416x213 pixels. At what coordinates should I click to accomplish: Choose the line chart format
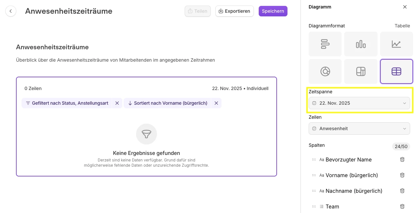[x=396, y=44]
